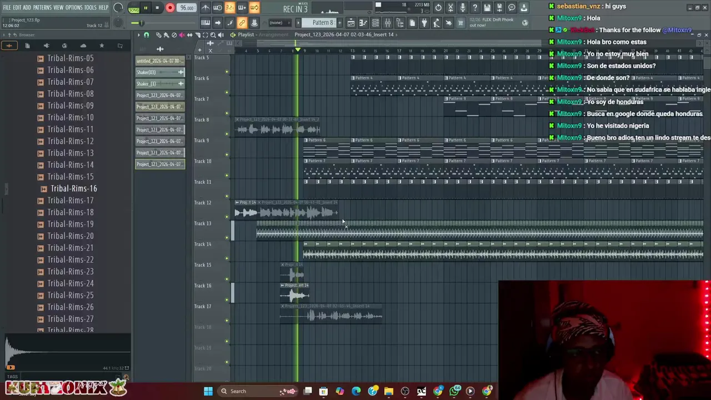Open the VIEW menu
The height and width of the screenshot is (400, 711).
[x=58, y=7]
